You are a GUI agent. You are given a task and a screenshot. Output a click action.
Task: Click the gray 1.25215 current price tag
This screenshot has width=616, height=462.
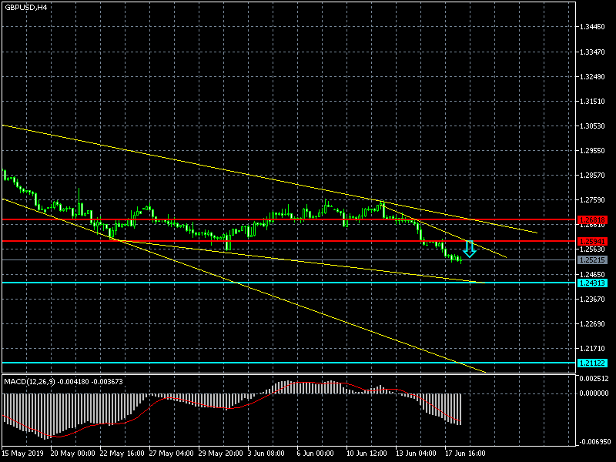(x=592, y=260)
